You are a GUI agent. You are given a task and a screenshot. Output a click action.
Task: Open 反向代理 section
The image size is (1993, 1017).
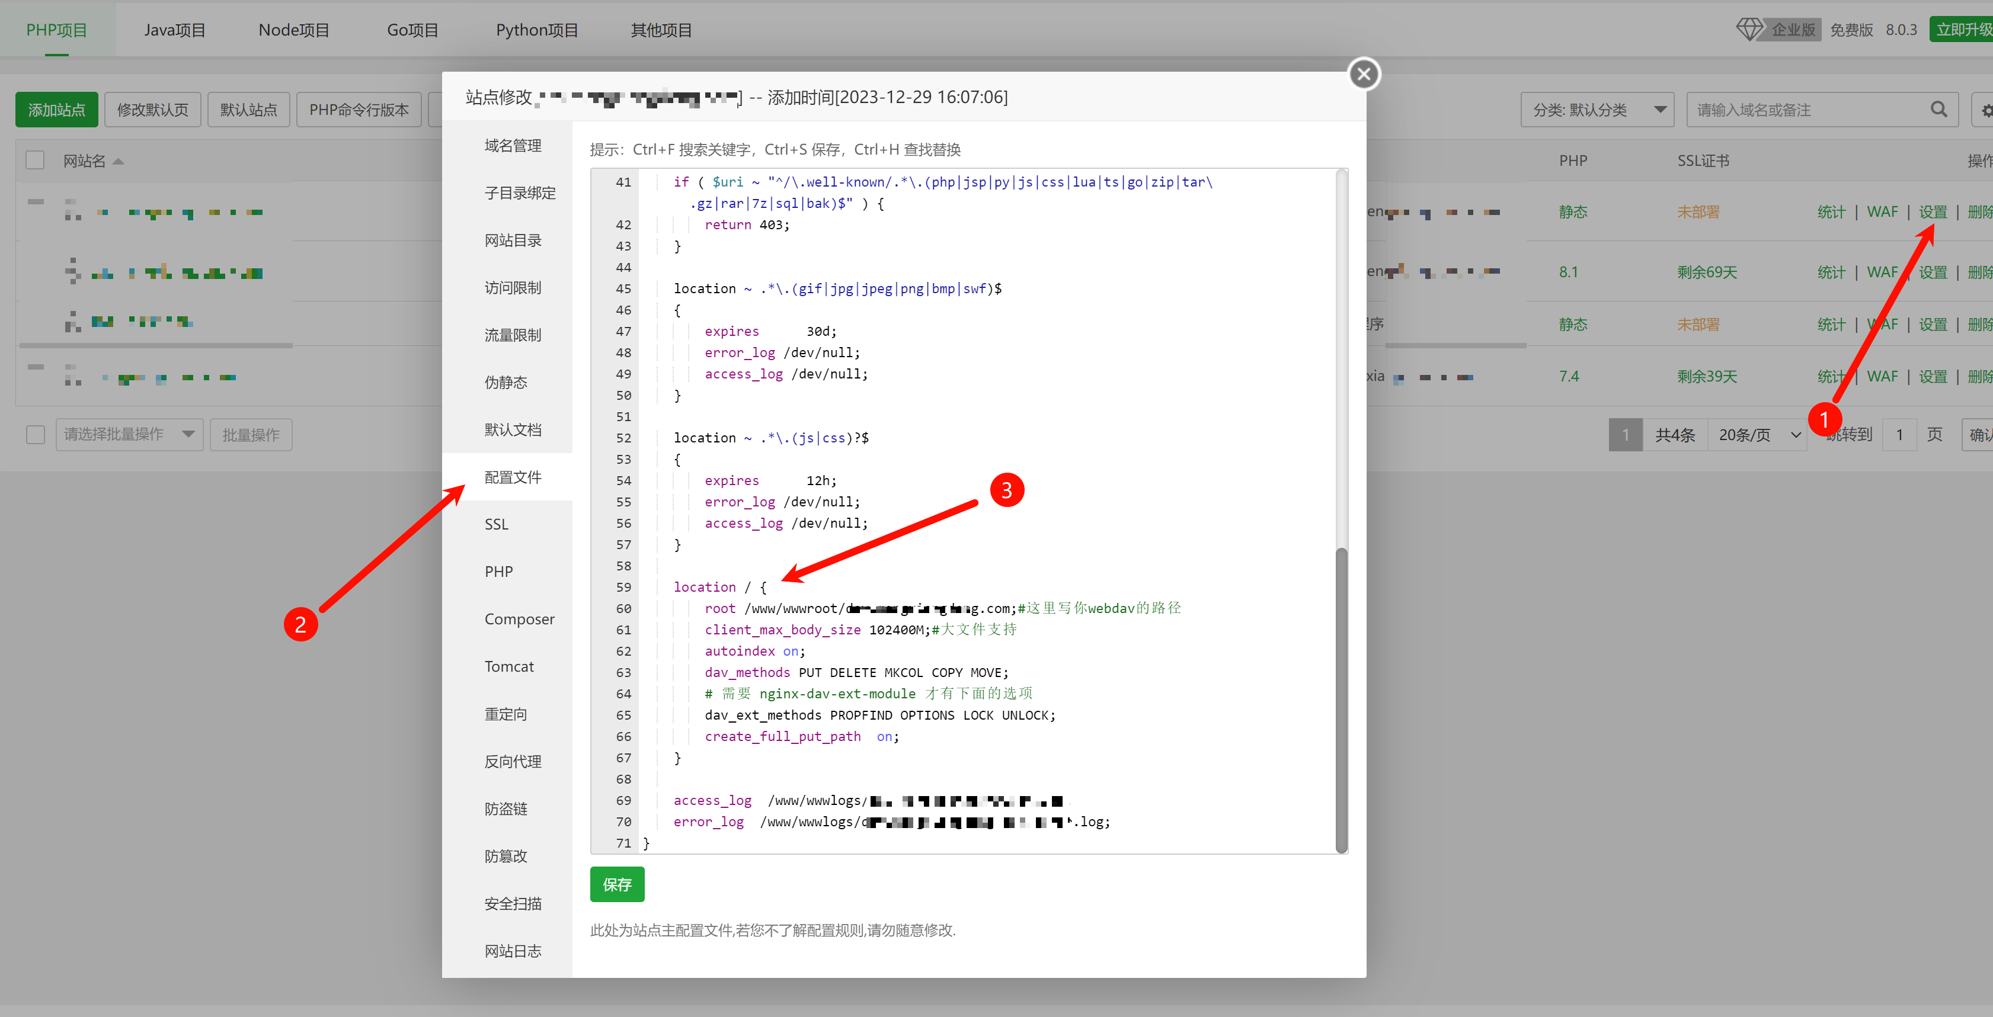point(512,761)
